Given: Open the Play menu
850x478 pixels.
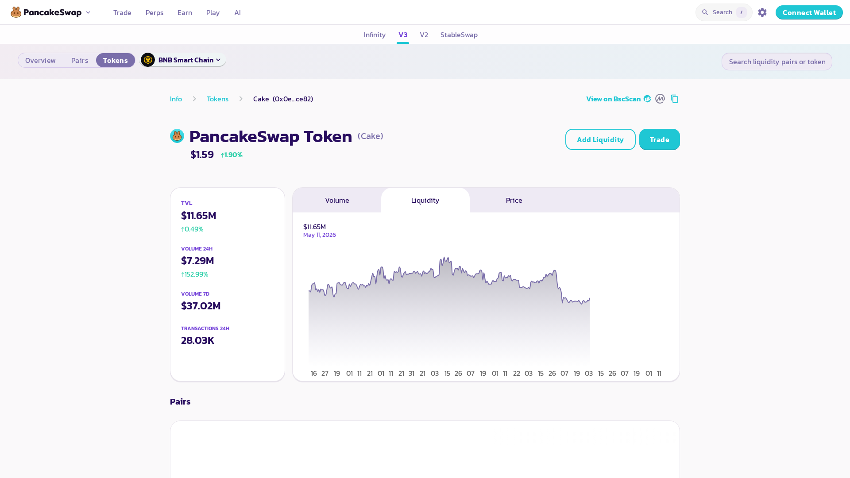Looking at the screenshot, I should [x=213, y=12].
